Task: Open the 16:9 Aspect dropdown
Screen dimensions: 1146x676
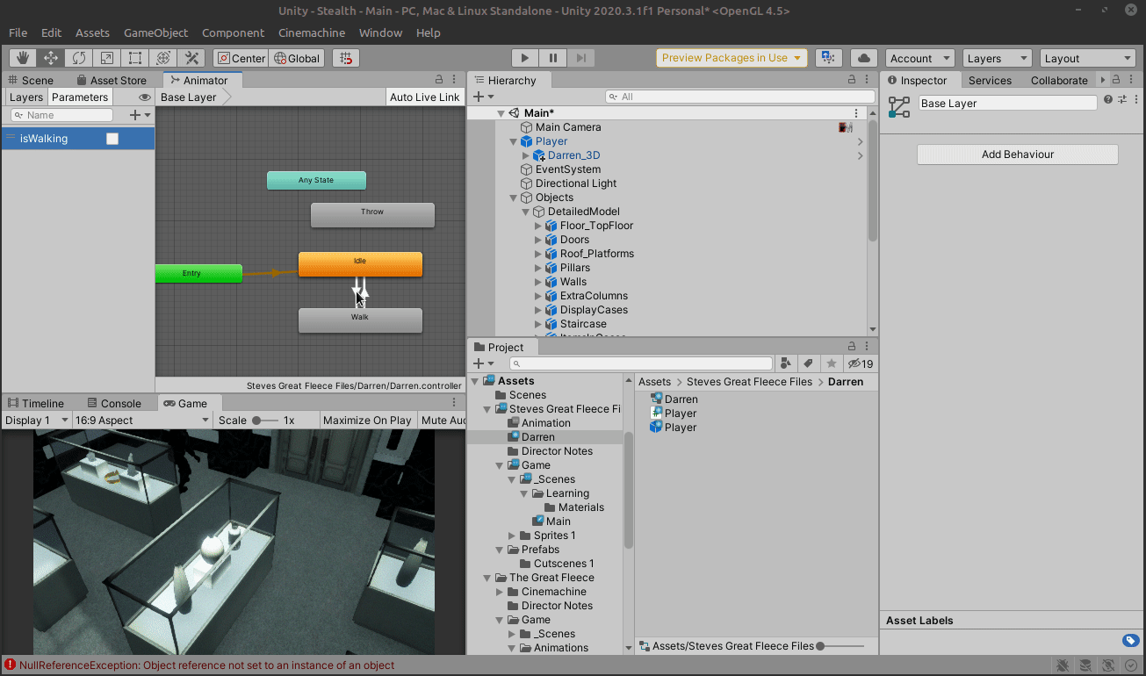Action: pyautogui.click(x=143, y=421)
